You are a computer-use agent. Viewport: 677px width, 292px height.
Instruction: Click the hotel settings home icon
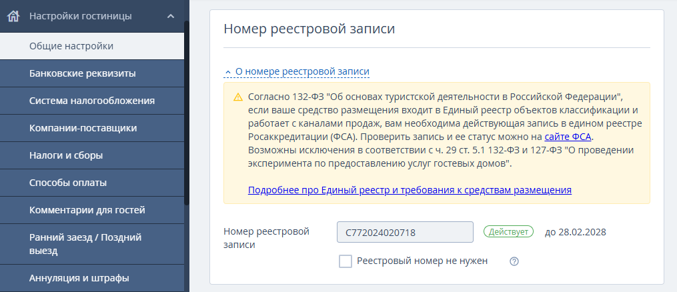tap(13, 16)
